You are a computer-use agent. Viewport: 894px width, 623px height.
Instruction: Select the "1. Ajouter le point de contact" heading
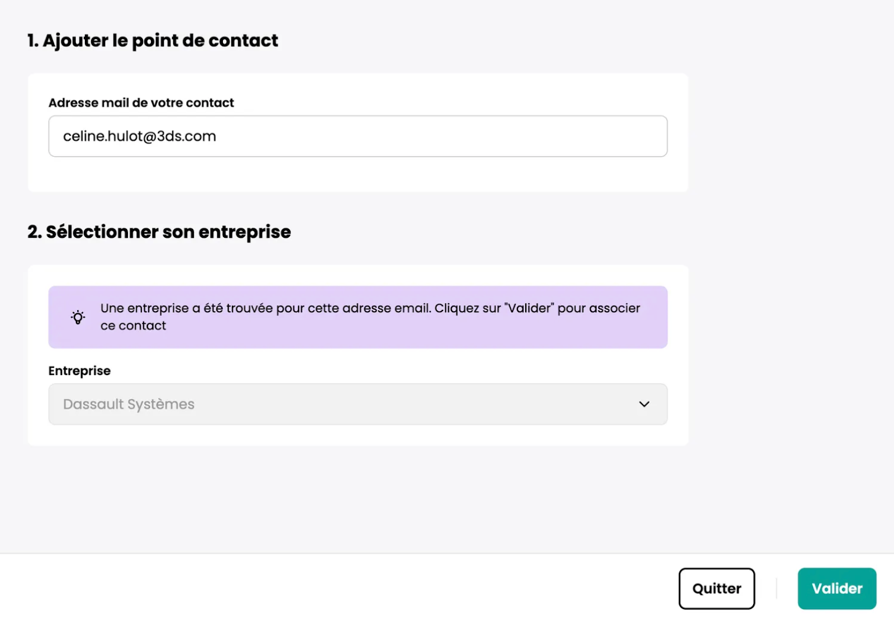153,41
